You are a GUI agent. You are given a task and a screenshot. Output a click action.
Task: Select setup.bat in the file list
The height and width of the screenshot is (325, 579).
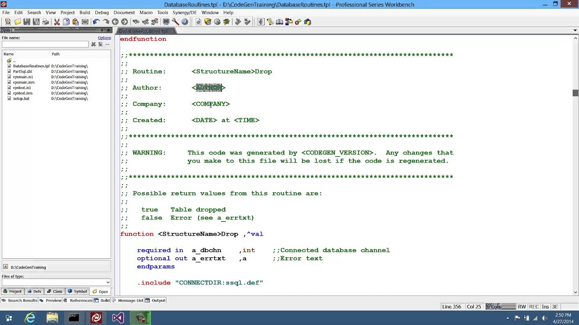[21, 98]
